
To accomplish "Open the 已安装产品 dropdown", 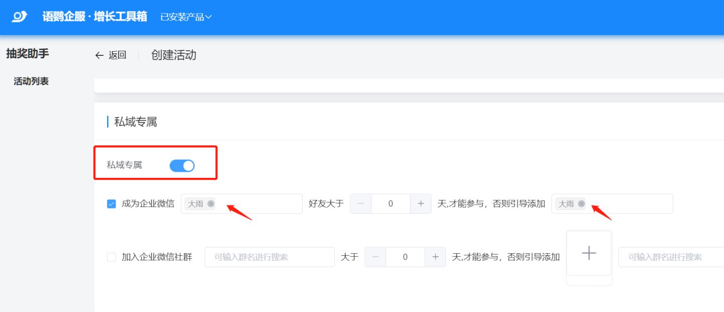I will click(x=186, y=17).
